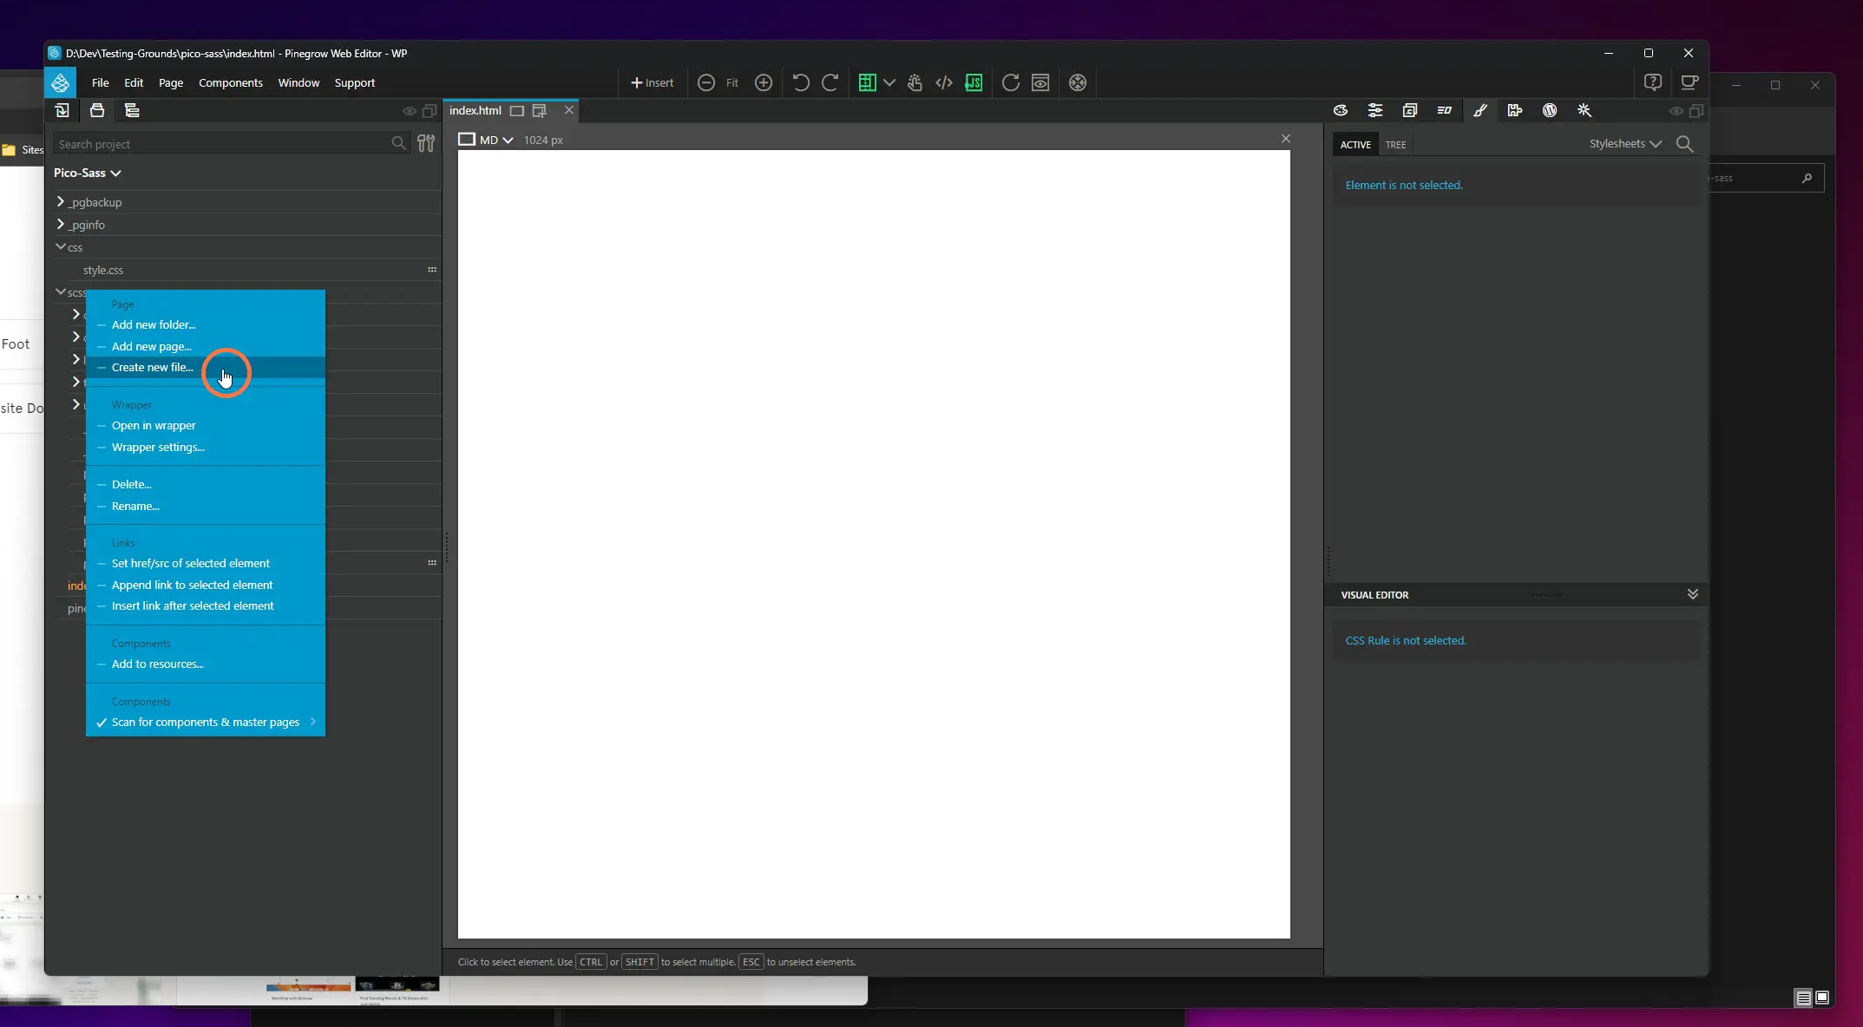Collapse the css folder

60,246
